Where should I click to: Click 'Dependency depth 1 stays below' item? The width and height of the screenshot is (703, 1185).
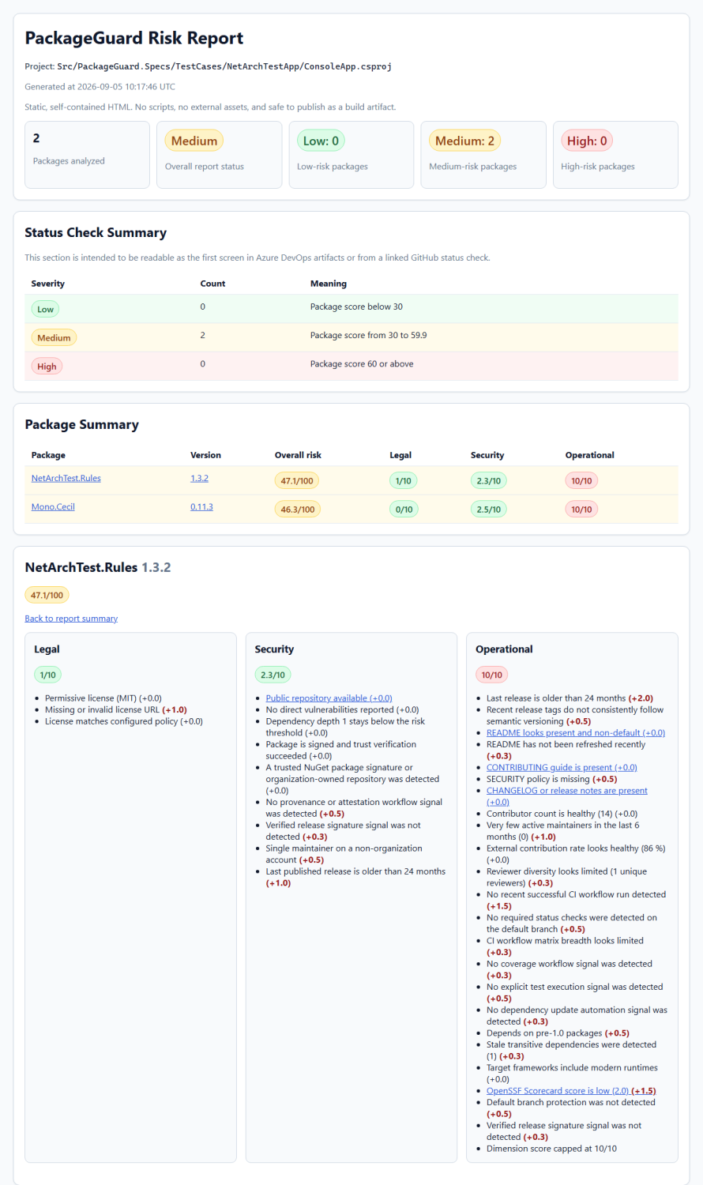pyautogui.click(x=345, y=727)
